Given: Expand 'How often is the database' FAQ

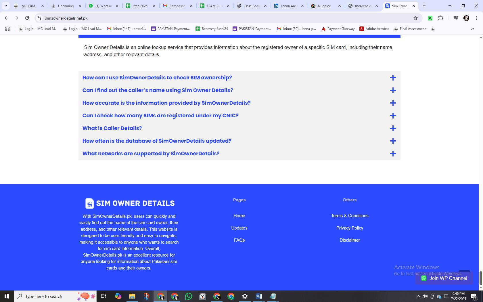Looking at the screenshot, I should (x=239, y=141).
